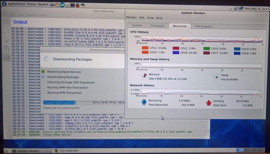Open the Applications menu
270x154 pixels.
[16, 4]
